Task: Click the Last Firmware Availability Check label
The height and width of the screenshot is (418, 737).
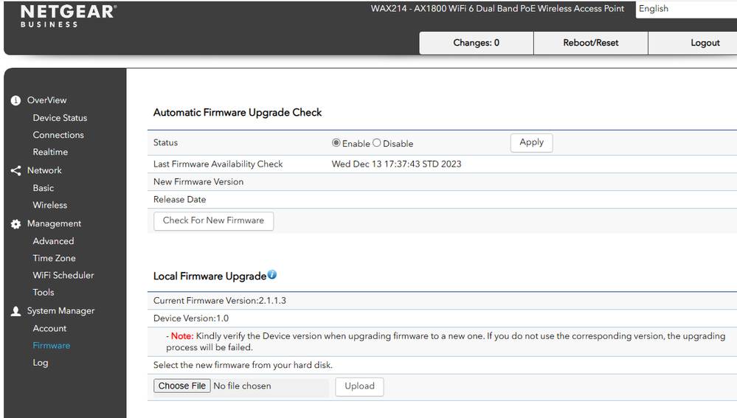Action: tap(218, 164)
